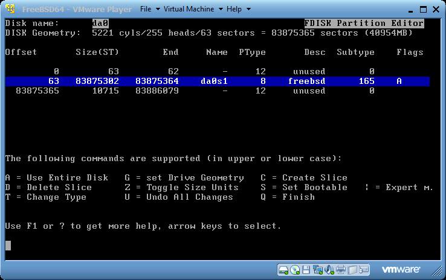Click the floppy drive device icon
The height and width of the screenshot is (280, 446).
click(306, 270)
